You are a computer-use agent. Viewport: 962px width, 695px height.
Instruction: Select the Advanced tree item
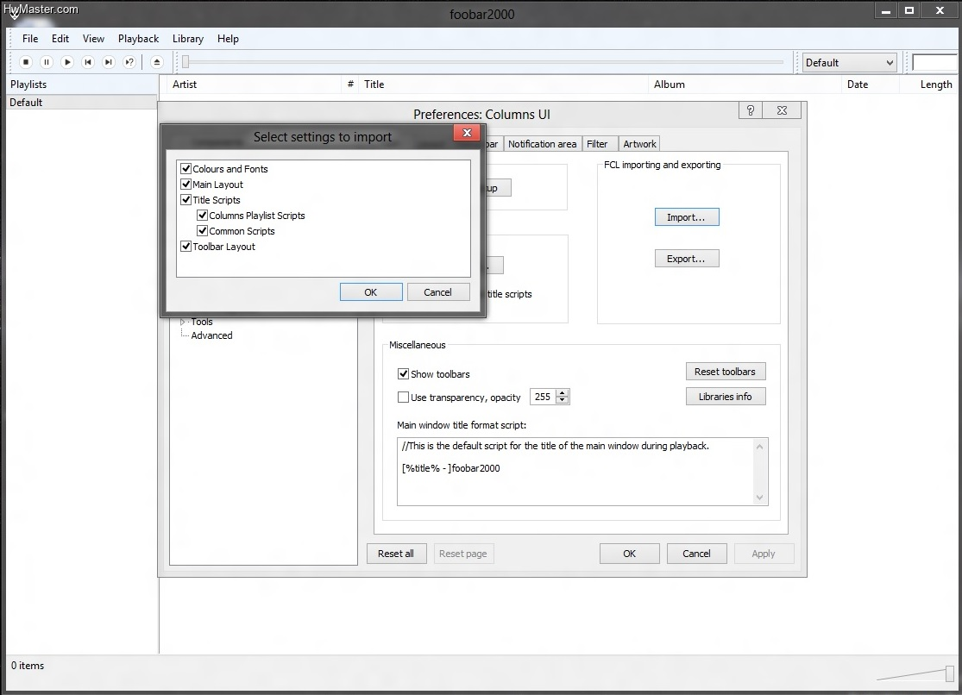pos(211,335)
